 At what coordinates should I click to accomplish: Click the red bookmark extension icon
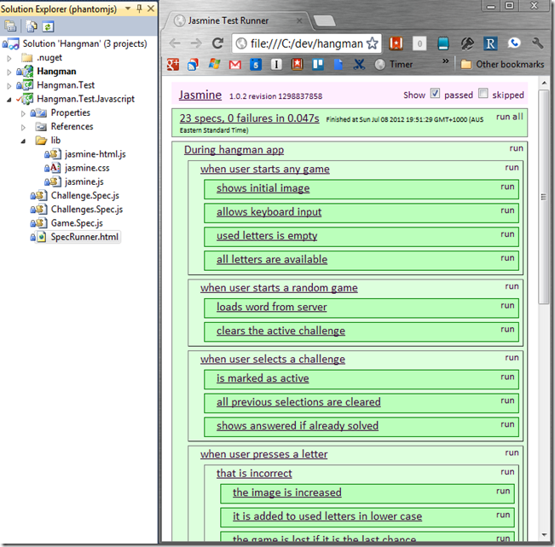(x=396, y=43)
